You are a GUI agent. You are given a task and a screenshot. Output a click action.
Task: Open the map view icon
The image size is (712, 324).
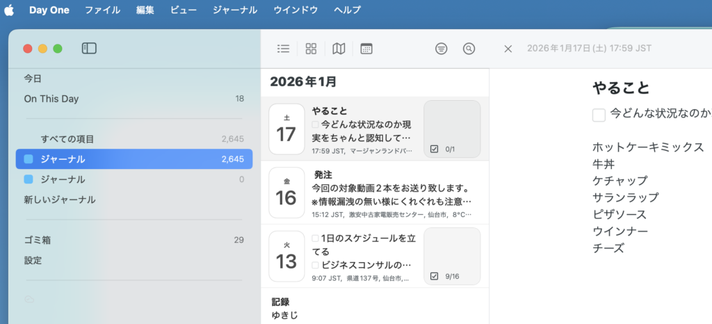click(x=339, y=49)
